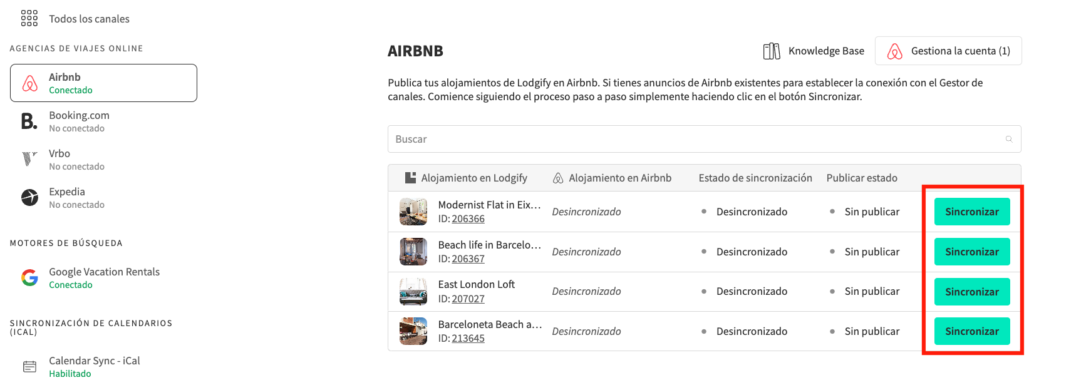The width and height of the screenshot is (1086, 390).
Task: Select the Airbnb channel in sidebar
Action: (x=103, y=83)
